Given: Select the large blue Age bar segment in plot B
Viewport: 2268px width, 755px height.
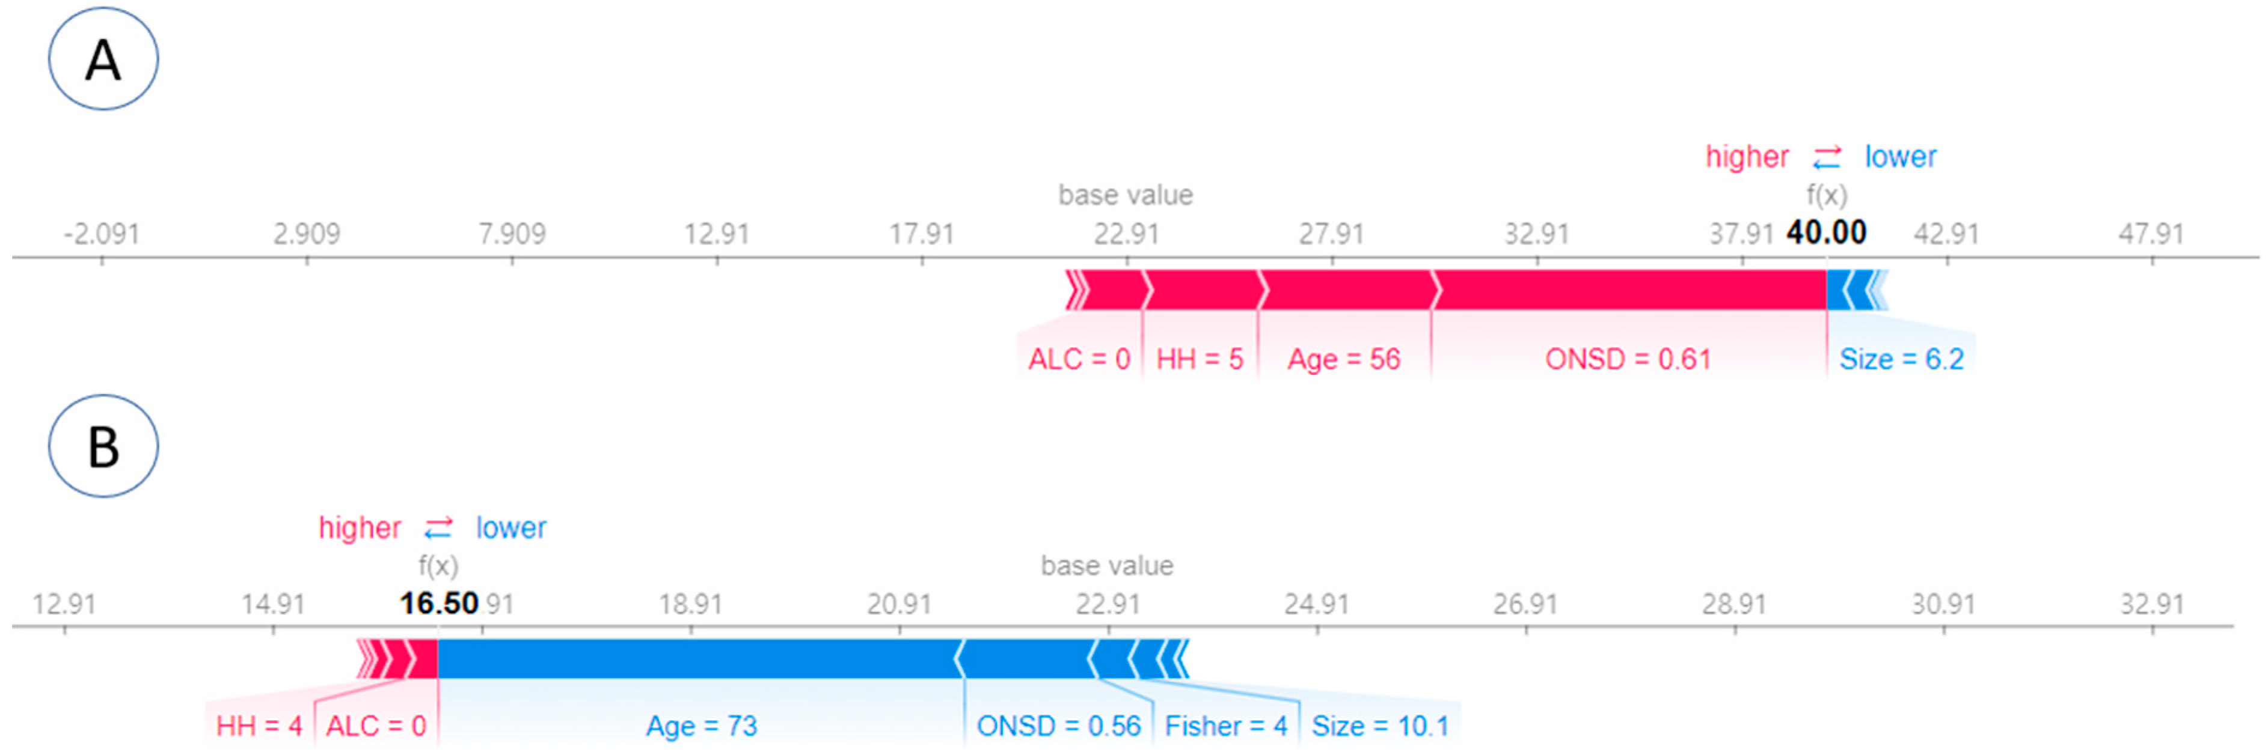Looking at the screenshot, I should 696,658.
